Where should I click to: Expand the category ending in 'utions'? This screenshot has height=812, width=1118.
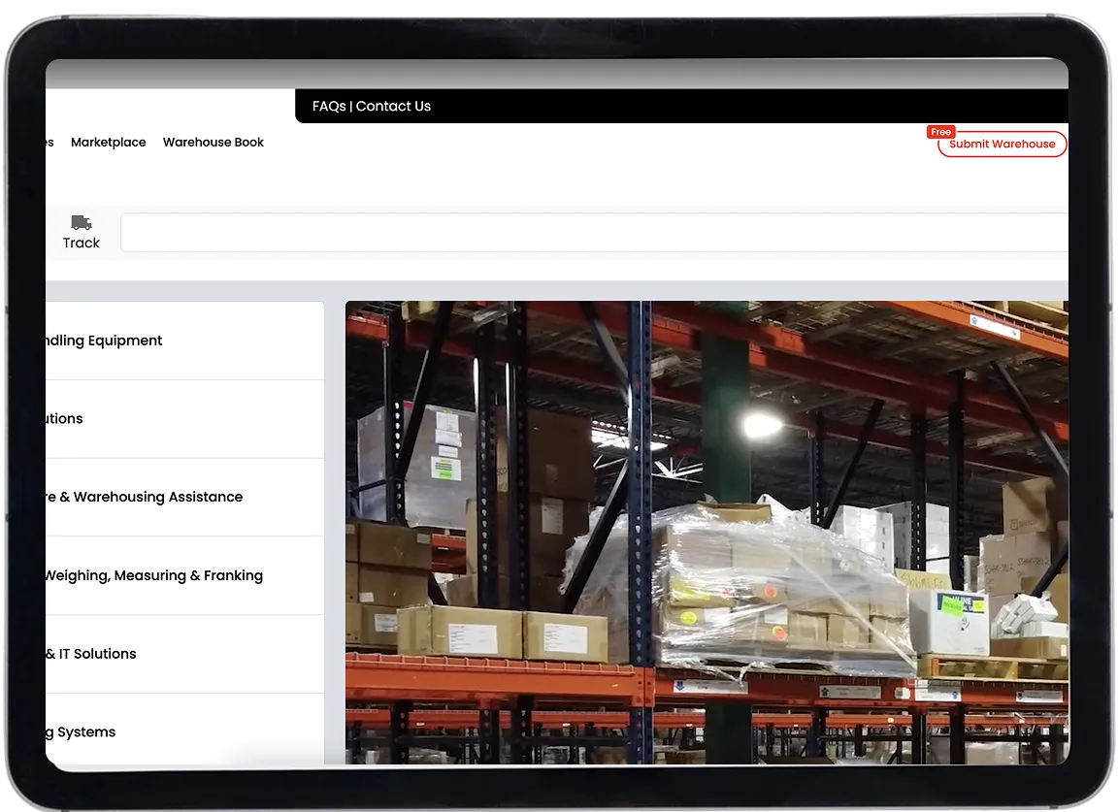(x=64, y=419)
